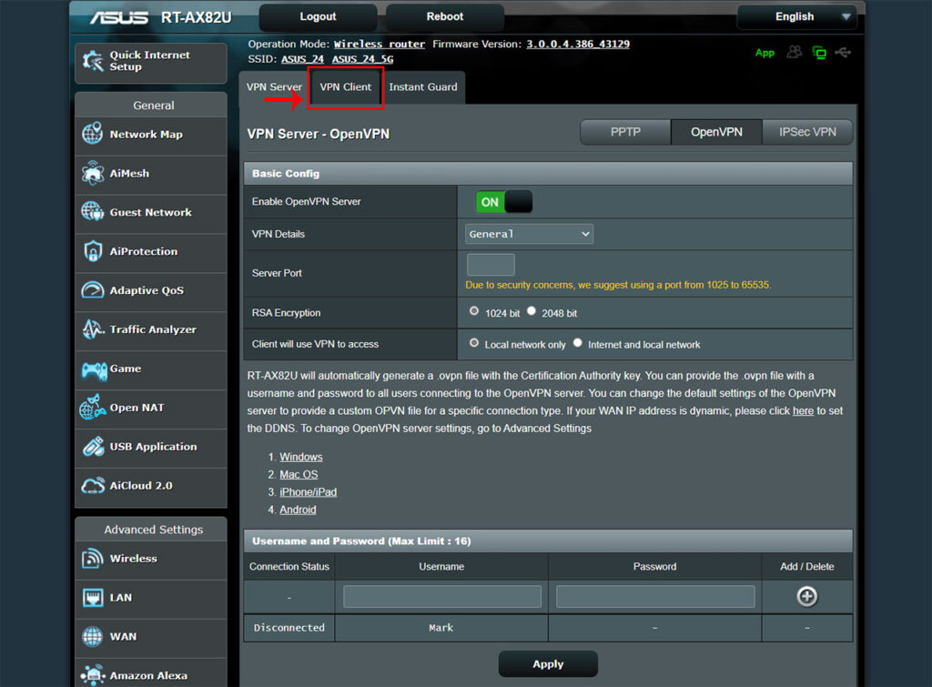Click the USB status icon in the header

[843, 52]
